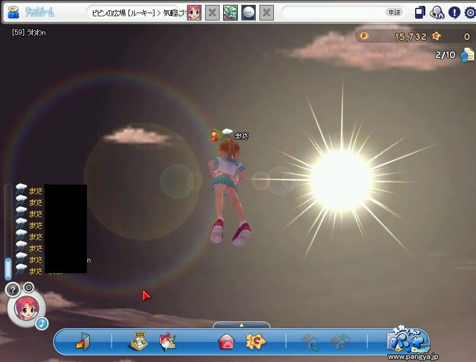Click the chat room people icon
This screenshot has width=476, height=362.
pyautogui.click(x=13, y=12)
